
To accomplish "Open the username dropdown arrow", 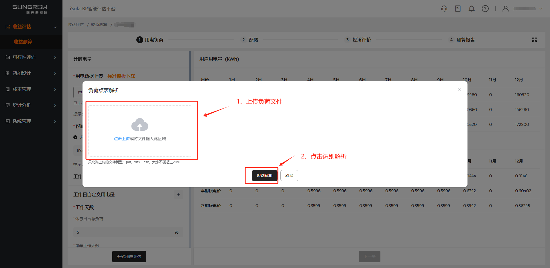I will [x=541, y=9].
